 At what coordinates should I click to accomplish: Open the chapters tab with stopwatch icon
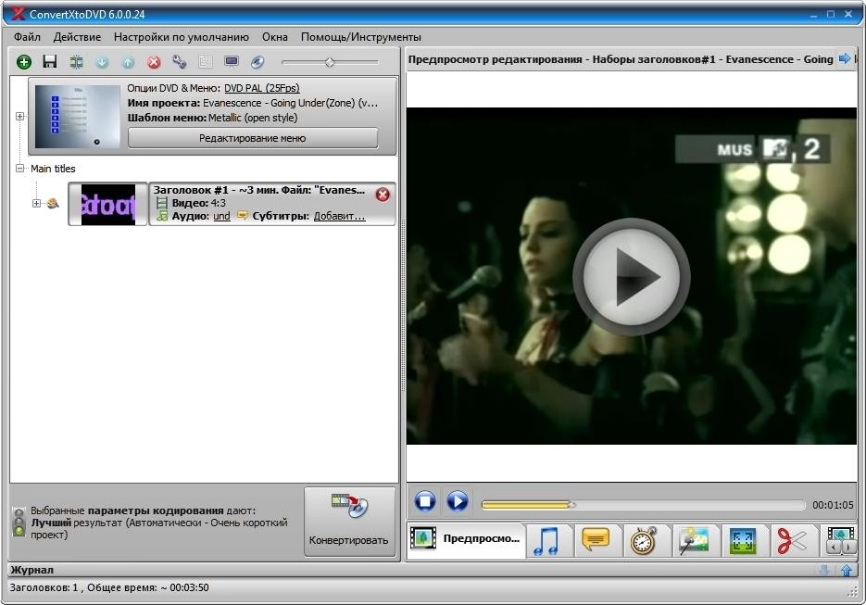click(644, 540)
